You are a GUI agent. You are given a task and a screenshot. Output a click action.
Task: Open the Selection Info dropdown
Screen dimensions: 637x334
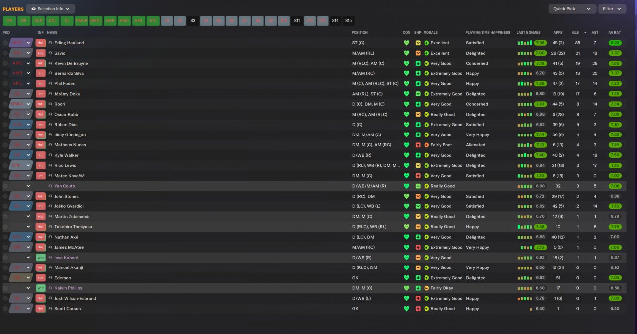pyautogui.click(x=51, y=9)
